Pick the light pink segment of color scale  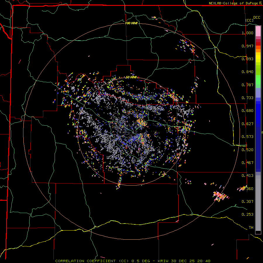(258, 31)
